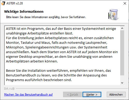Click the line 'Bevor Sie die Installation weiterführen'
Screen dimensions: 129x100
(x=58, y=71)
